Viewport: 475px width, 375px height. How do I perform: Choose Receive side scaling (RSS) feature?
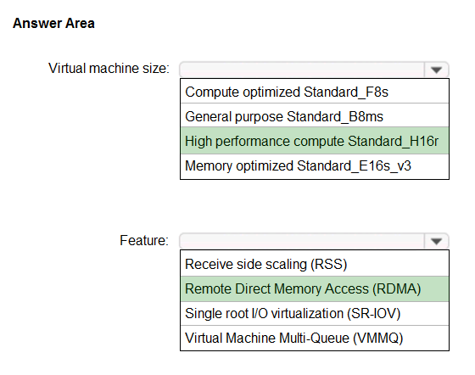[315, 264]
